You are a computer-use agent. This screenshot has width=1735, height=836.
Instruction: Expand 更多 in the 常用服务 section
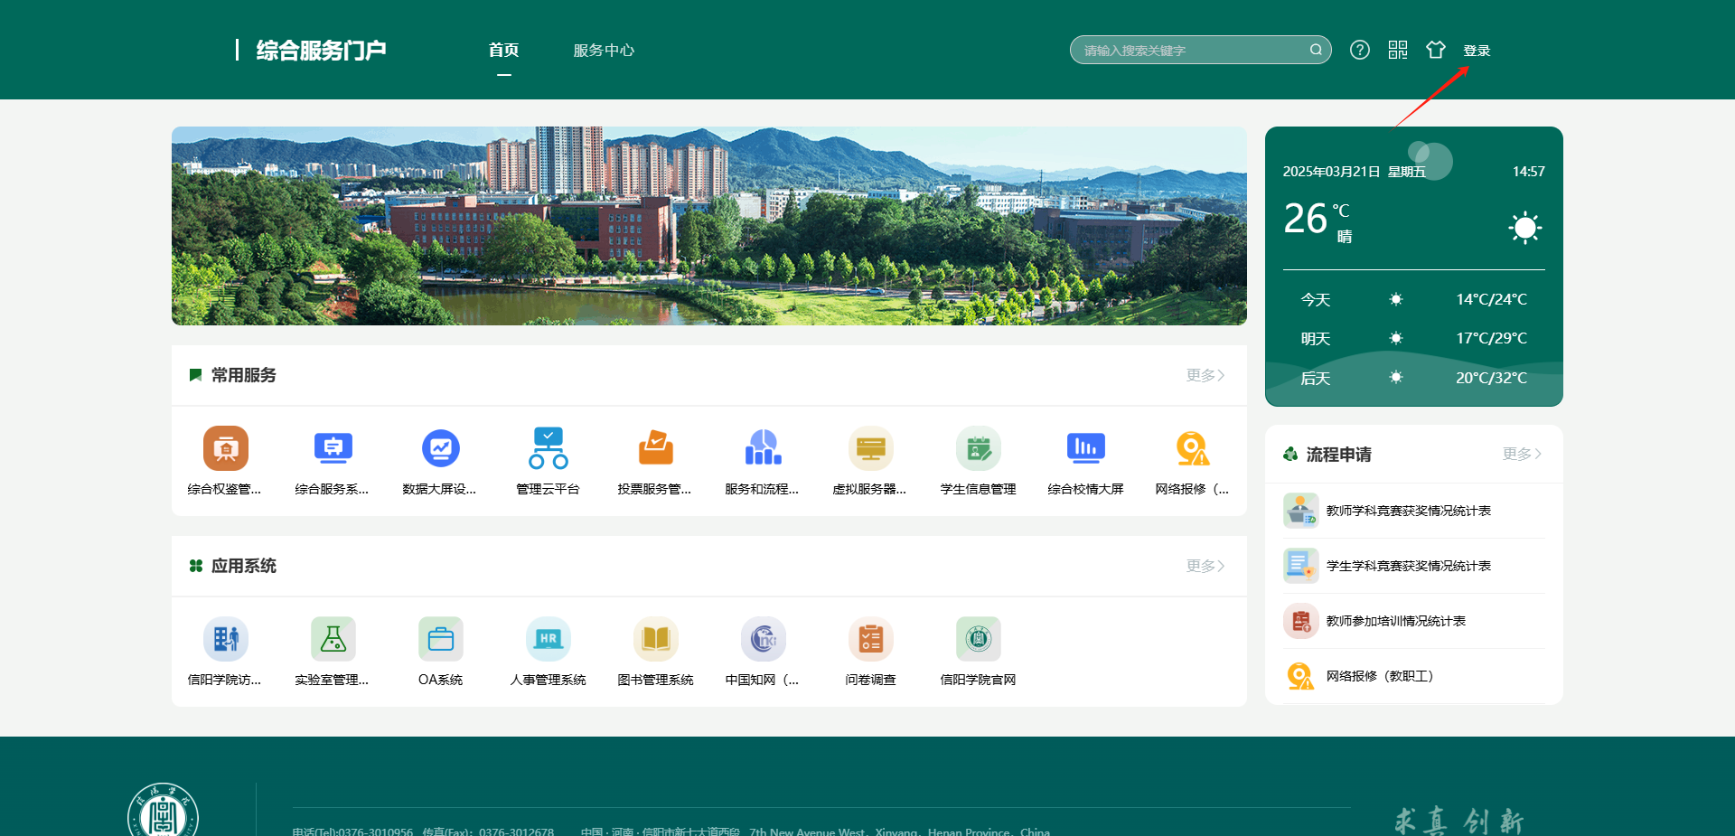point(1204,375)
